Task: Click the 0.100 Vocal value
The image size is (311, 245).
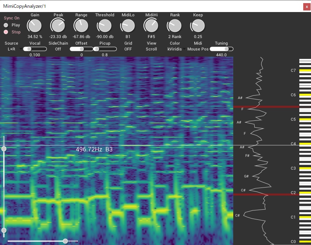Action: (35, 55)
